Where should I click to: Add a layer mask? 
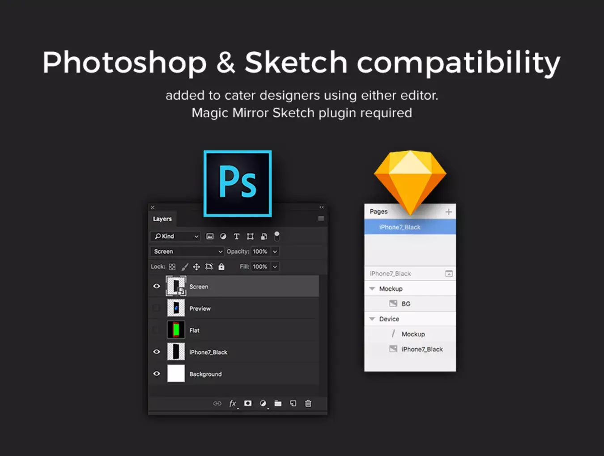pos(248,403)
